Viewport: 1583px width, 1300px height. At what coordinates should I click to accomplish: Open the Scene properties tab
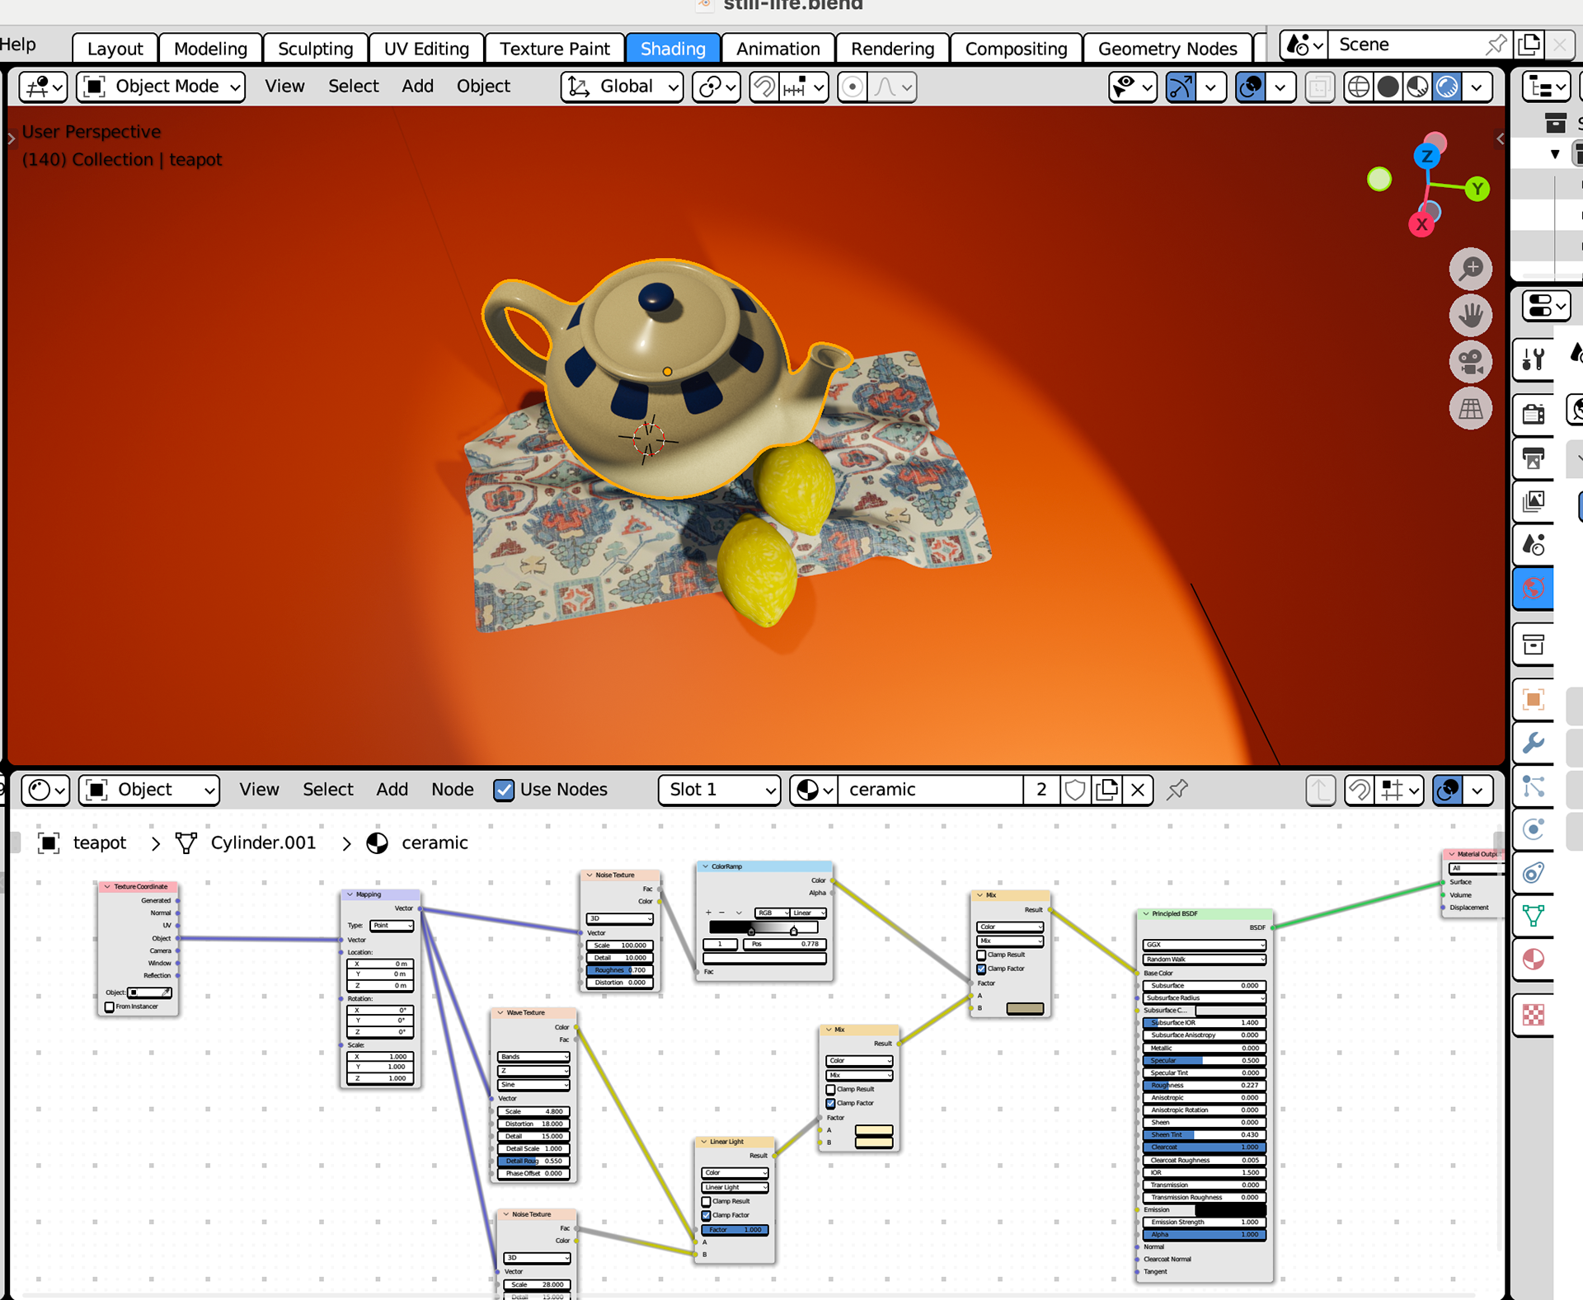point(1534,545)
